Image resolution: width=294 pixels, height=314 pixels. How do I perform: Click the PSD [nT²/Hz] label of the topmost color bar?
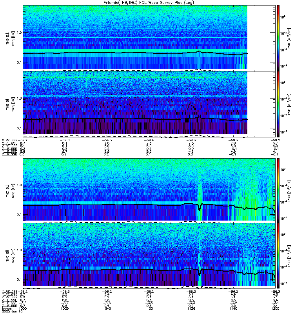coord(289,38)
